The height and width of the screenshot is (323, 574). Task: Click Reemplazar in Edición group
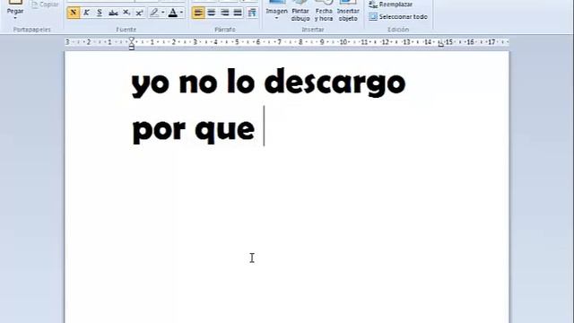pos(390,4)
